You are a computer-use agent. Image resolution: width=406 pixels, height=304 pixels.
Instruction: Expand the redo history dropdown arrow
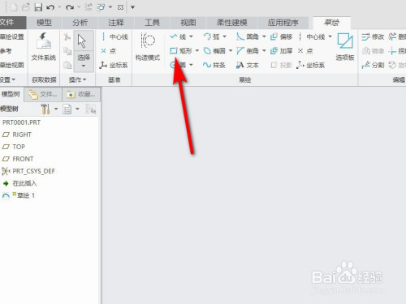click(x=79, y=7)
